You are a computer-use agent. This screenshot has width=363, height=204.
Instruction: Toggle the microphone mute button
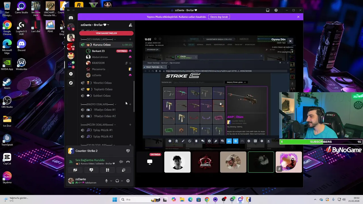click(107, 181)
